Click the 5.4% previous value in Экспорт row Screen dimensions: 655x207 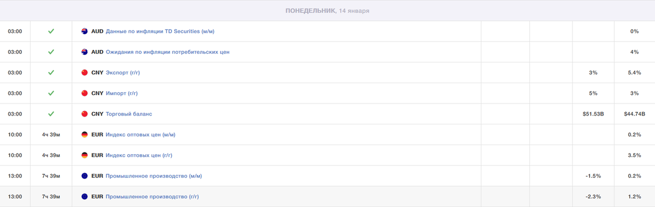tap(634, 73)
